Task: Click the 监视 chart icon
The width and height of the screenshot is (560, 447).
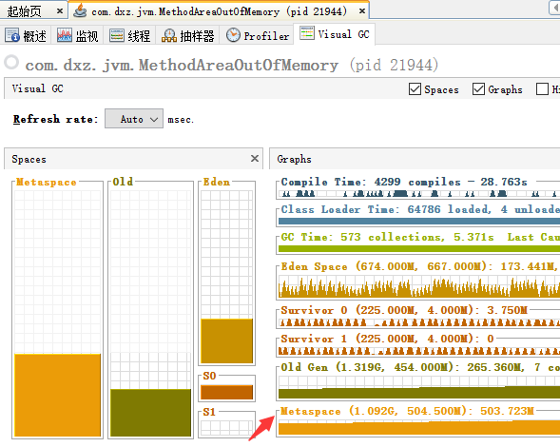Action: click(65, 35)
